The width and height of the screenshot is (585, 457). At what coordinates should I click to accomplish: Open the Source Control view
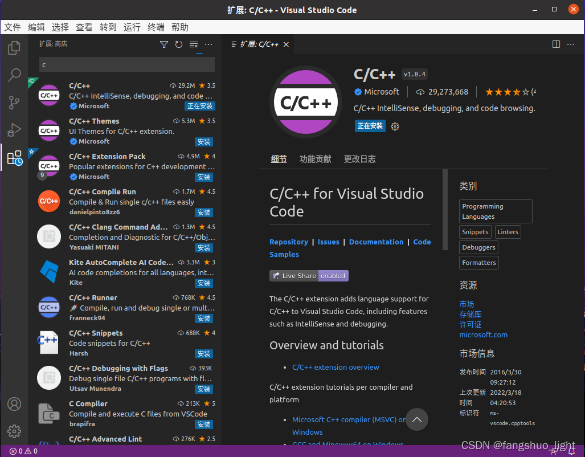tap(14, 103)
